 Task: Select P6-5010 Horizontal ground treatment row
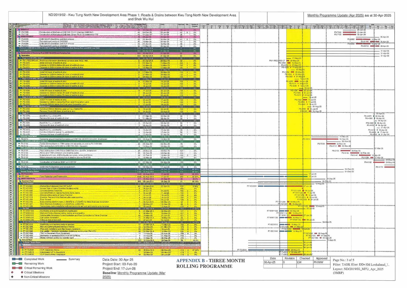(108, 139)
